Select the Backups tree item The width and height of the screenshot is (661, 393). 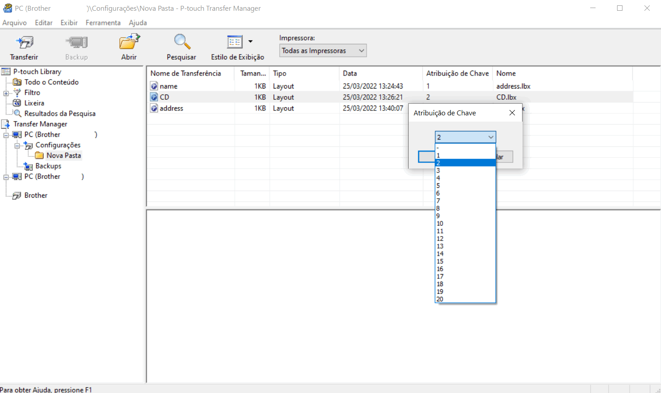(x=48, y=166)
